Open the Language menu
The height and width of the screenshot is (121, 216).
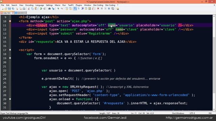tap(40, 5)
